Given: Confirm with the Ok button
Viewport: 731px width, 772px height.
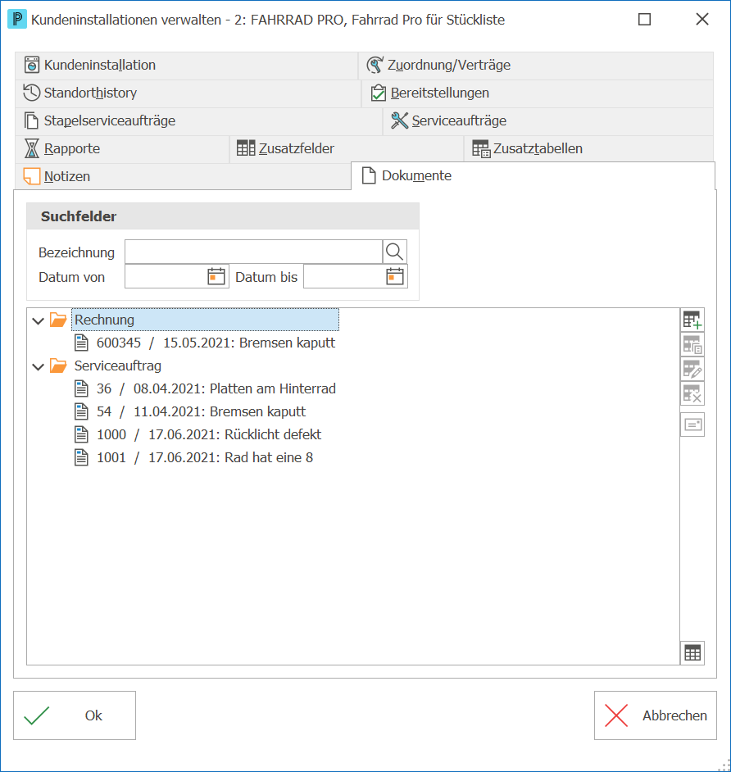Looking at the screenshot, I should pos(75,715).
